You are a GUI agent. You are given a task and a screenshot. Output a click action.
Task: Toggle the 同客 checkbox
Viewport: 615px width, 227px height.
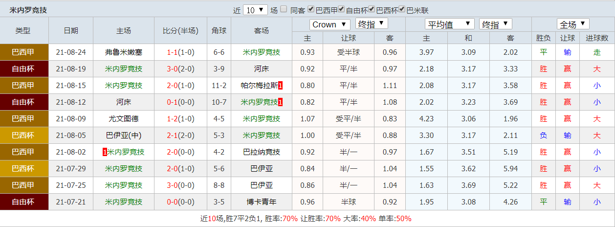pos(284,9)
